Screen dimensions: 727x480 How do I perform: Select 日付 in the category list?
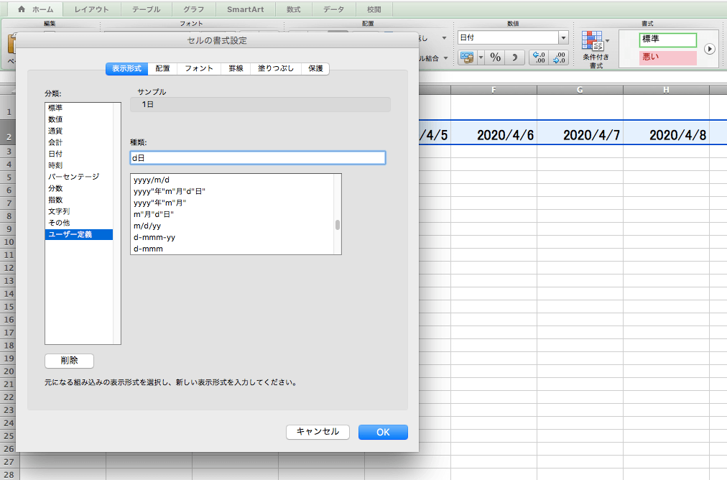click(79, 154)
